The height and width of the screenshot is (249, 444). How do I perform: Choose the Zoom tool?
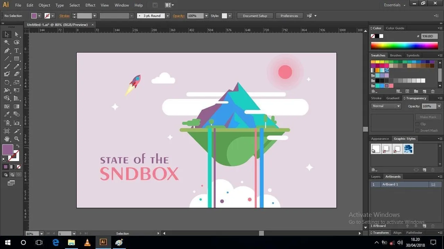(x=16, y=139)
